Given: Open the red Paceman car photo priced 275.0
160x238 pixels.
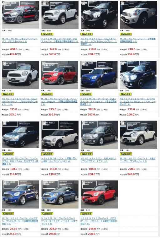Looking at the screenshot, I should click(59, 75).
